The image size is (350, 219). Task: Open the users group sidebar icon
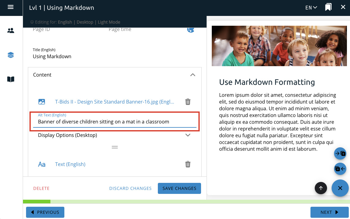(11, 31)
